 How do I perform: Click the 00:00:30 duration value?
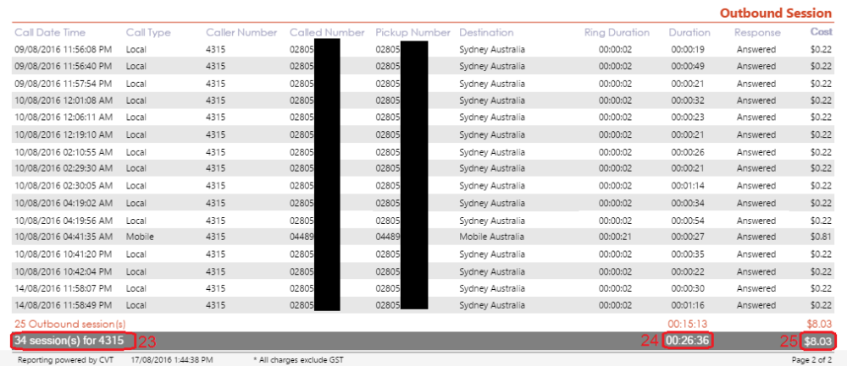tap(688, 288)
